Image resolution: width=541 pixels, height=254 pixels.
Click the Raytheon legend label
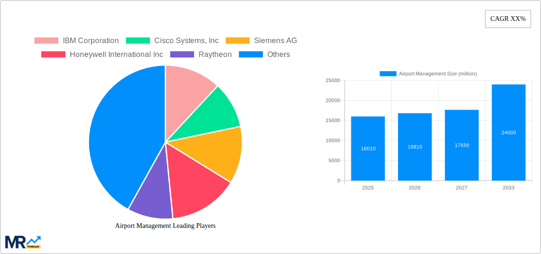click(215, 55)
